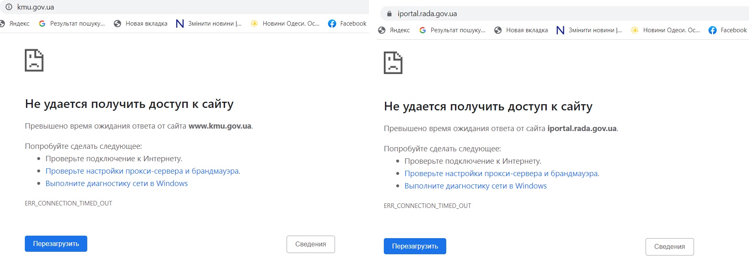This screenshot has height=265, width=749.
Task: Run Windows network diagnostics link on iportal.rada.gov.ua page
Action: pyautogui.click(x=476, y=186)
